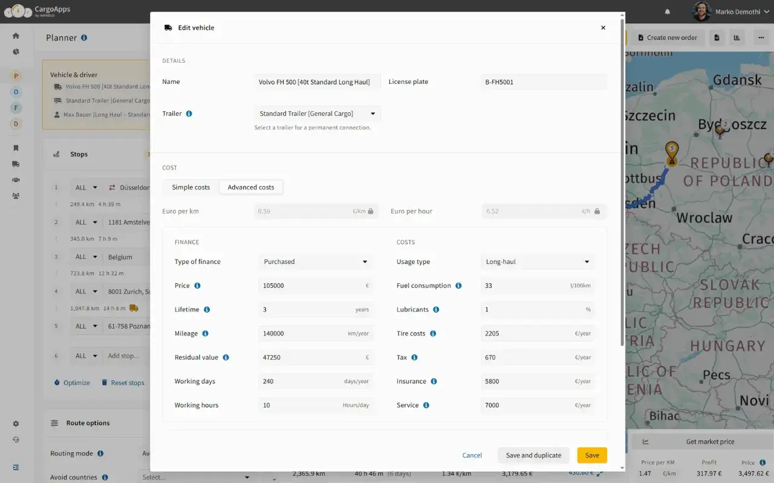Click the yellow Save button

(x=592, y=455)
